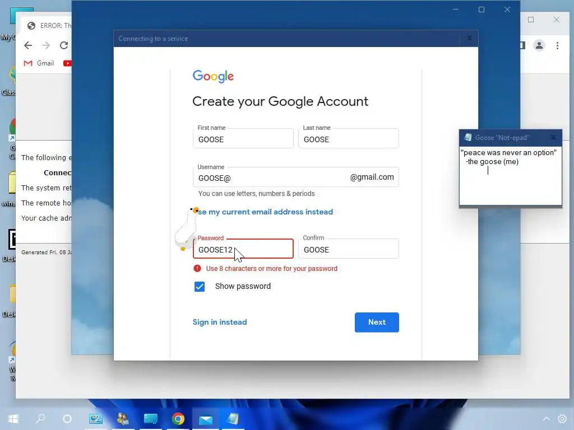
Task: Open the user accounts taskbar icon
Action: coord(123,418)
